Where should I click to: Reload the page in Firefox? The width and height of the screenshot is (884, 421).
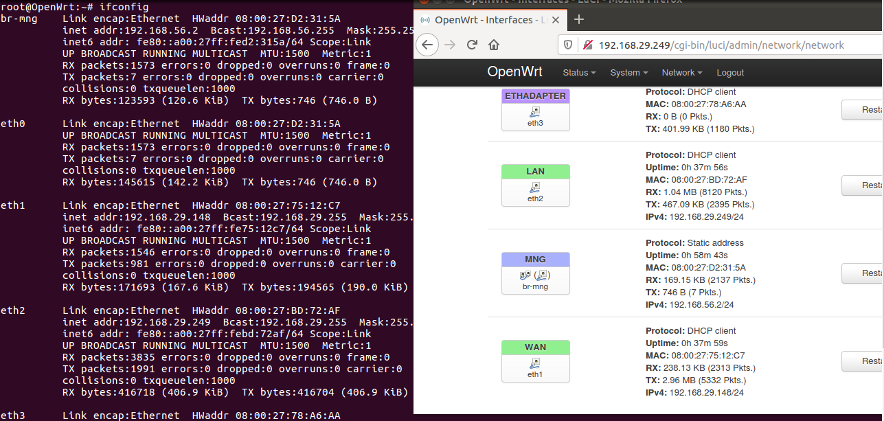click(x=472, y=45)
